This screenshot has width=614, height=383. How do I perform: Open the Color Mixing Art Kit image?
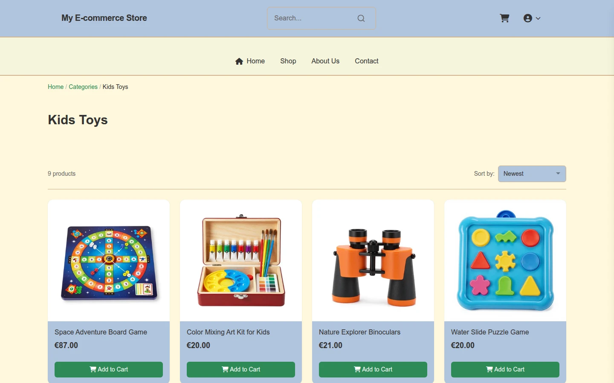click(x=241, y=260)
